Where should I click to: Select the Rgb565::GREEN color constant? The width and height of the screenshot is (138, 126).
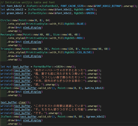click(x=84, y=13)
